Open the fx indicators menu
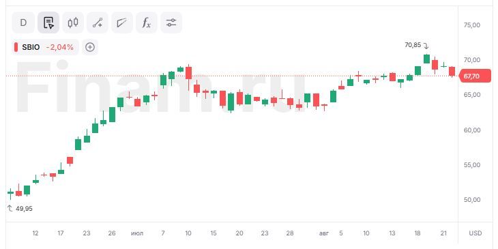498x249 pixels. (147, 23)
